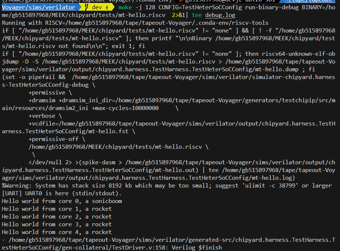Click the 'Running with RISCV=' line

[135, 23]
